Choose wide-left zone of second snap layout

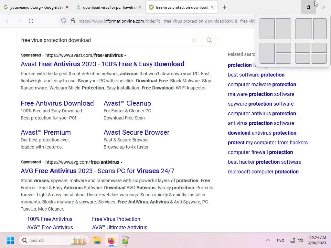click(303, 29)
